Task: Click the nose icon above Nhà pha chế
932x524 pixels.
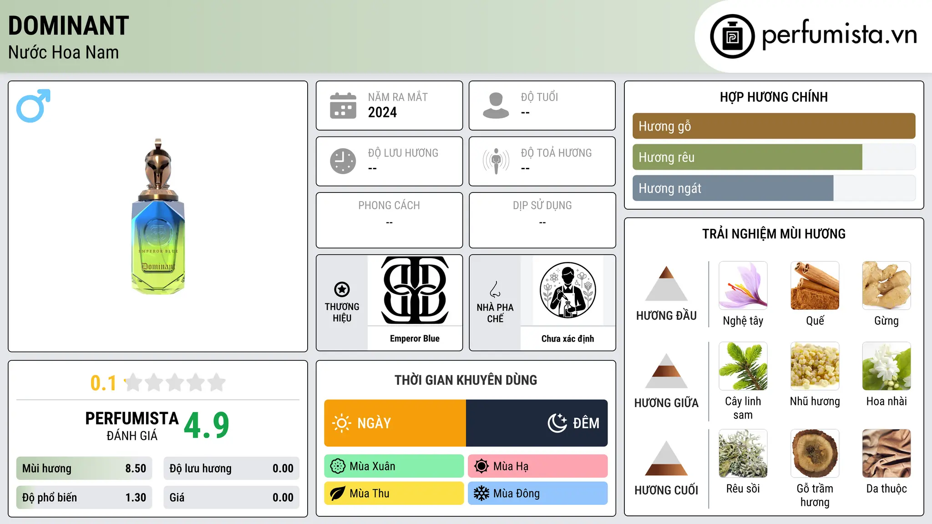Action: click(x=495, y=289)
